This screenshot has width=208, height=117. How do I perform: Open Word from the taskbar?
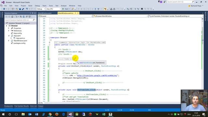[x=36, y=114]
